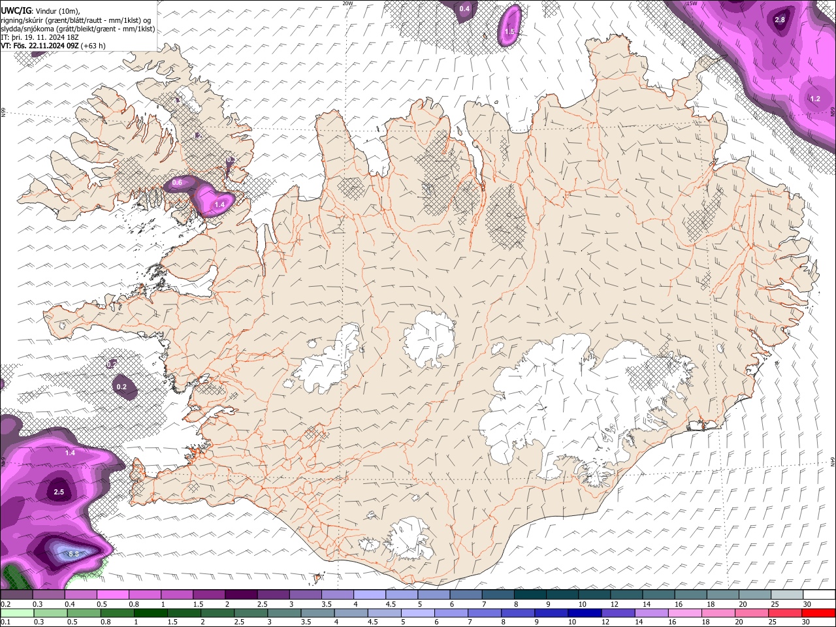Click upper scale swatch between 0.2 and 0.3

17,595
